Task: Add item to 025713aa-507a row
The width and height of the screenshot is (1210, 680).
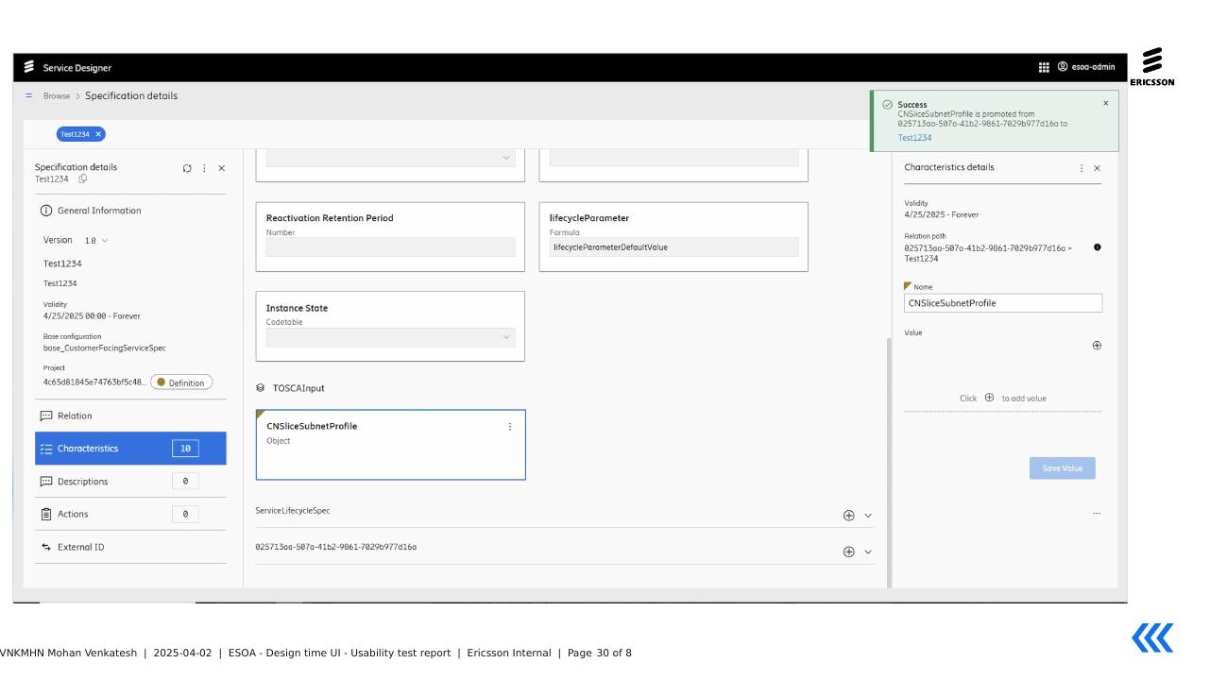Action: tap(848, 552)
